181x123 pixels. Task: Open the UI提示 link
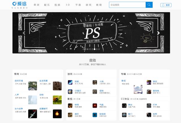[78, 91]
